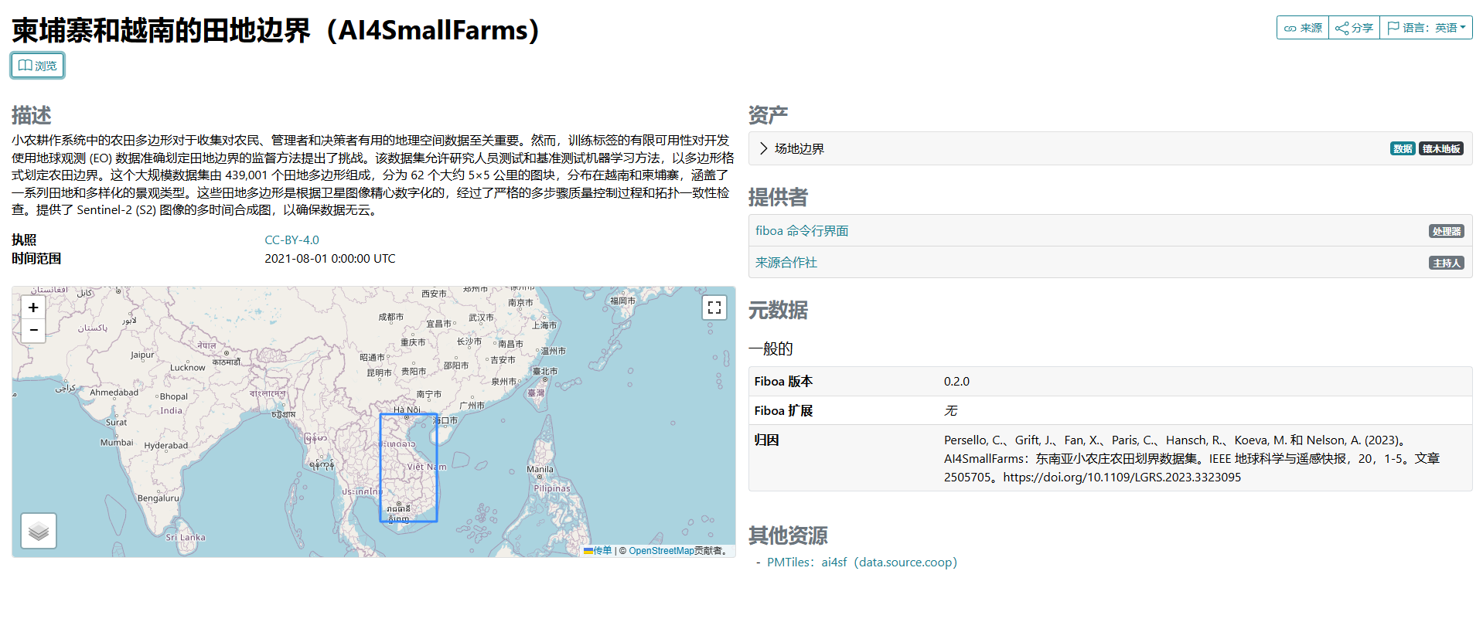The height and width of the screenshot is (622, 1483).
Task: Open the 传单 Leaflet attribution link
Action: (x=598, y=551)
